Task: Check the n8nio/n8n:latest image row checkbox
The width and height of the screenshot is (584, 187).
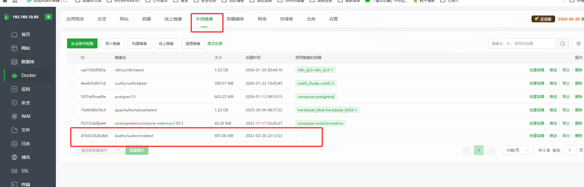Action: tap(72, 70)
